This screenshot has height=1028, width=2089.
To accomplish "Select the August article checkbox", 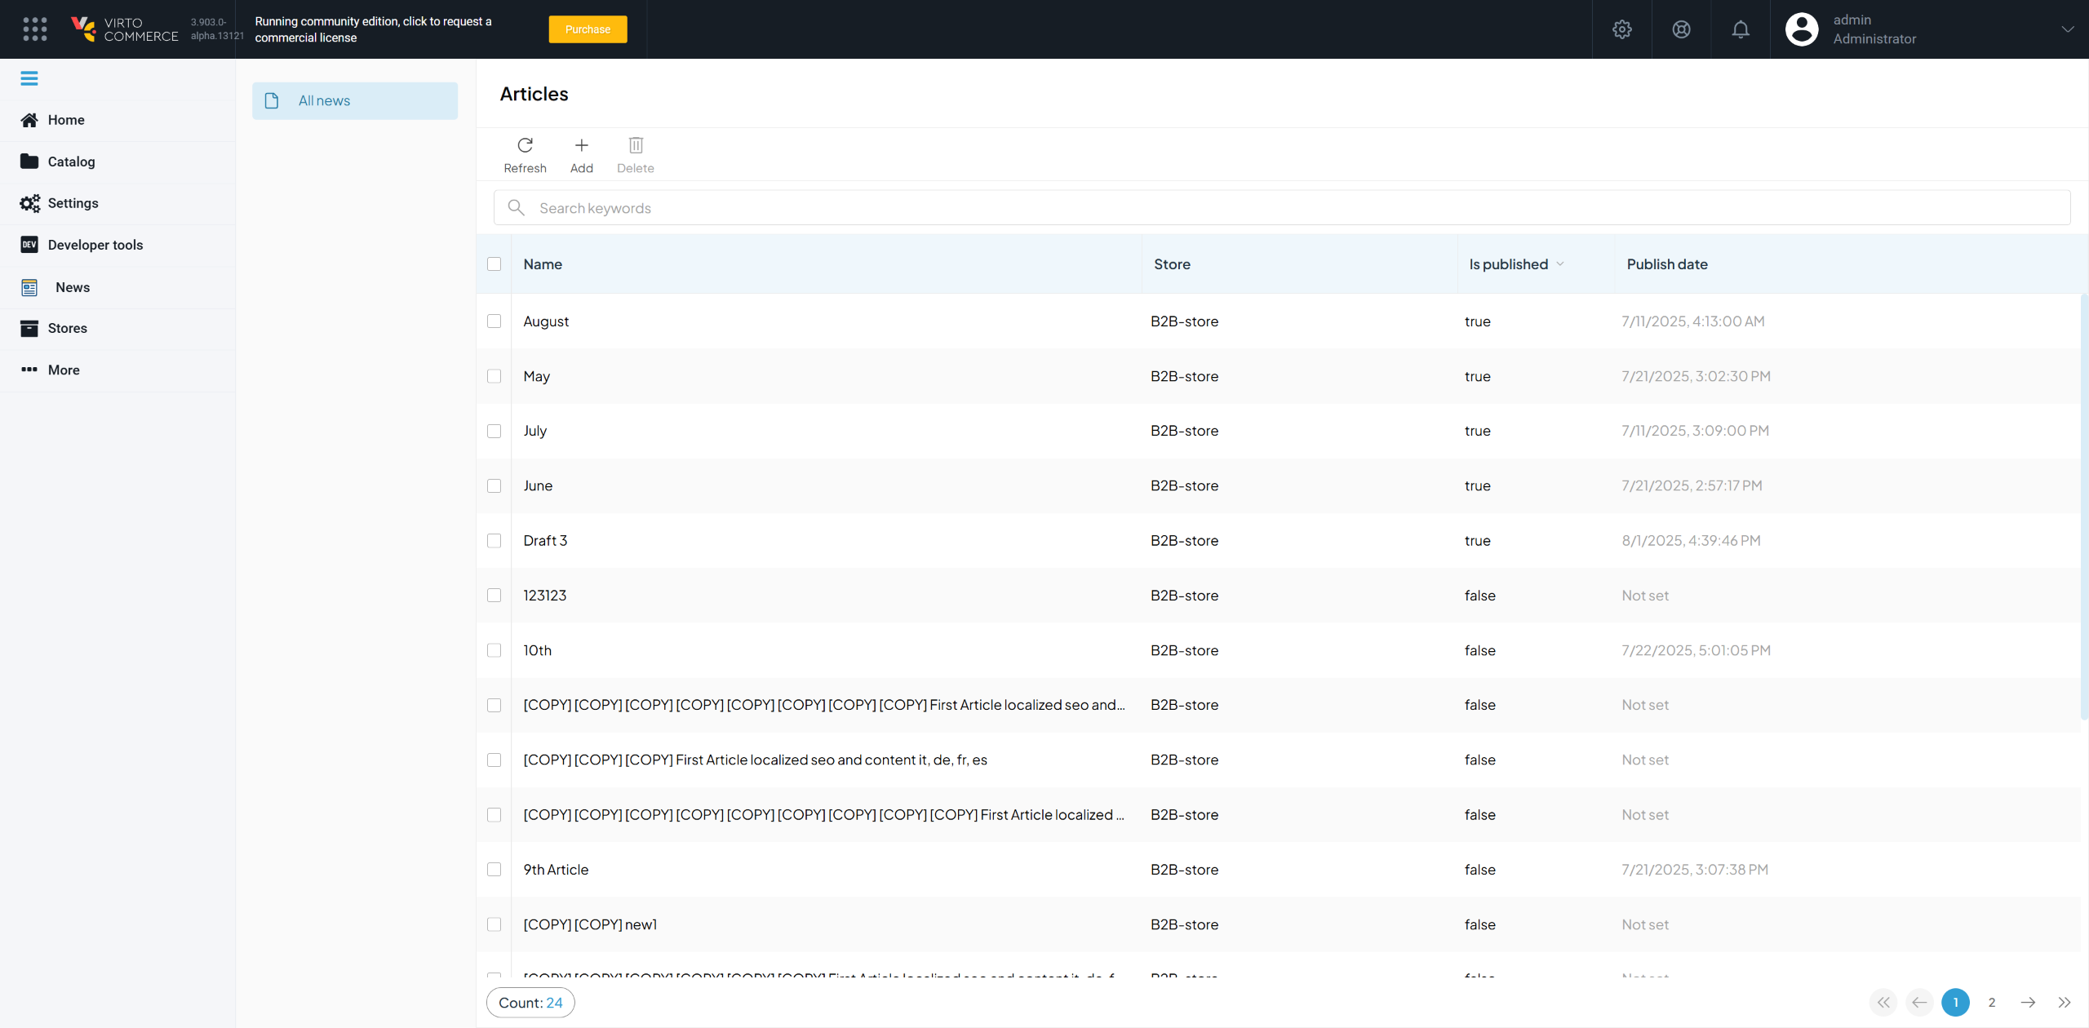I will click(494, 321).
